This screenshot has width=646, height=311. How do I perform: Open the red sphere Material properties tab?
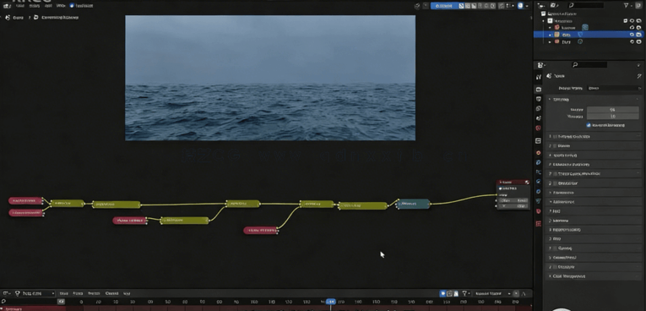pos(539,211)
